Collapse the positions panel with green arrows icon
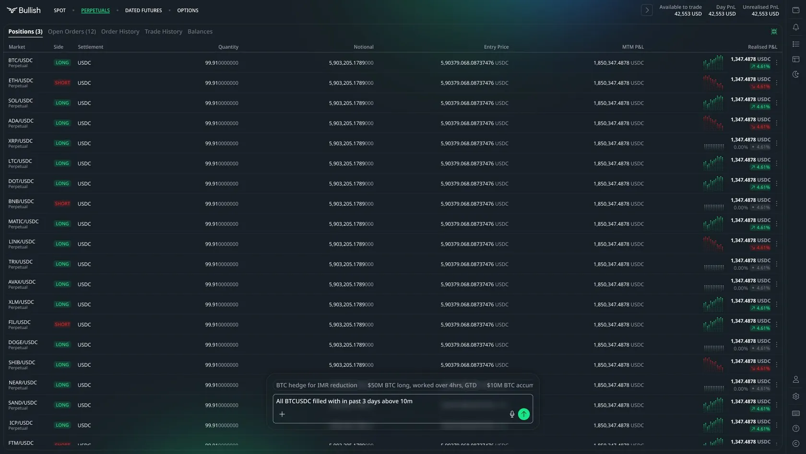Screen dimensions: 806x454 click(x=774, y=32)
